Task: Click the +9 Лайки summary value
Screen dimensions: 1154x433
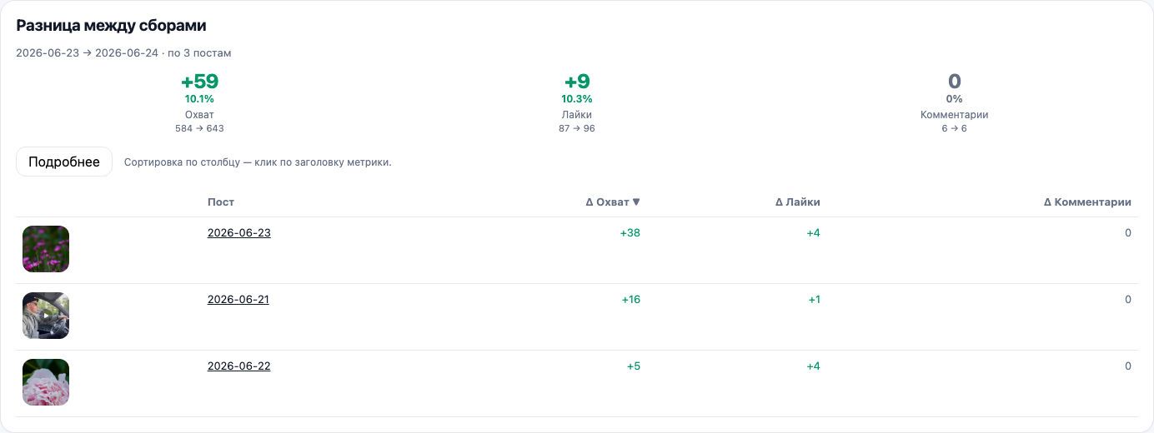Action: 577,82
